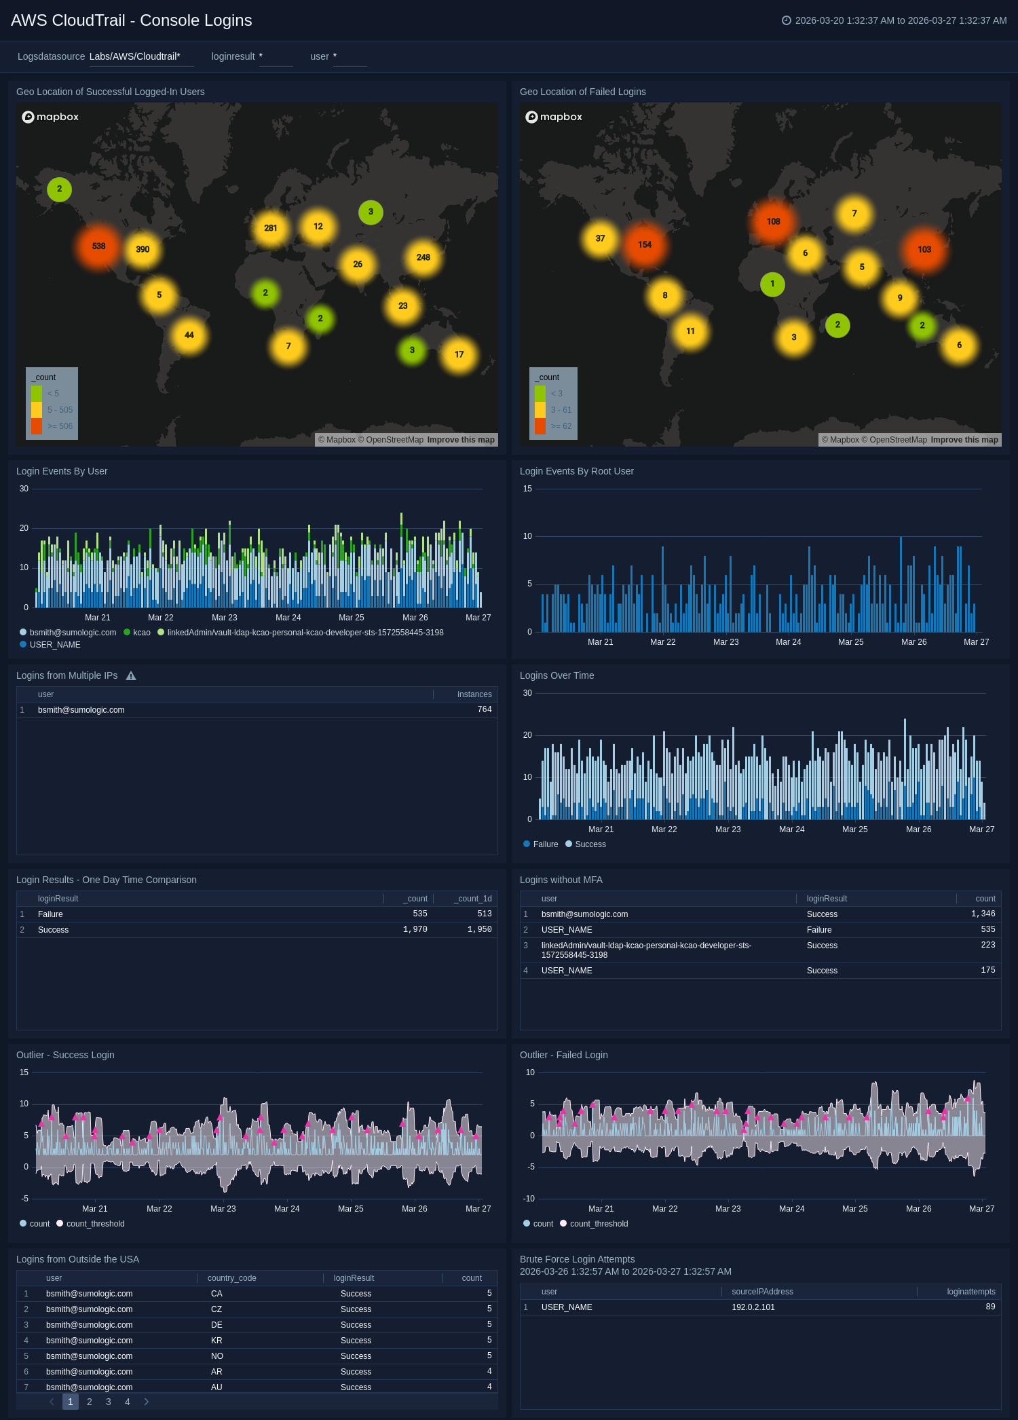1018x1420 pixels.
Task: Click previous page arrow in pagination
Action: (52, 1402)
